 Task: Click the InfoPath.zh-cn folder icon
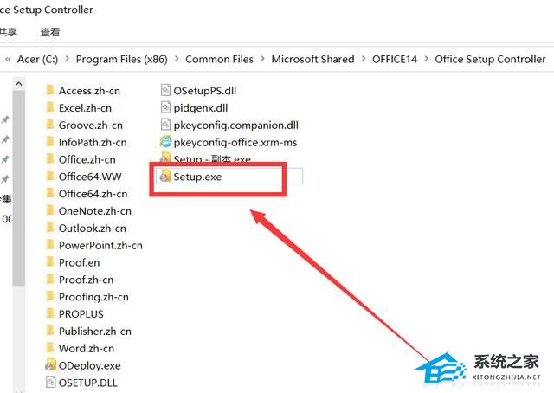click(x=50, y=142)
